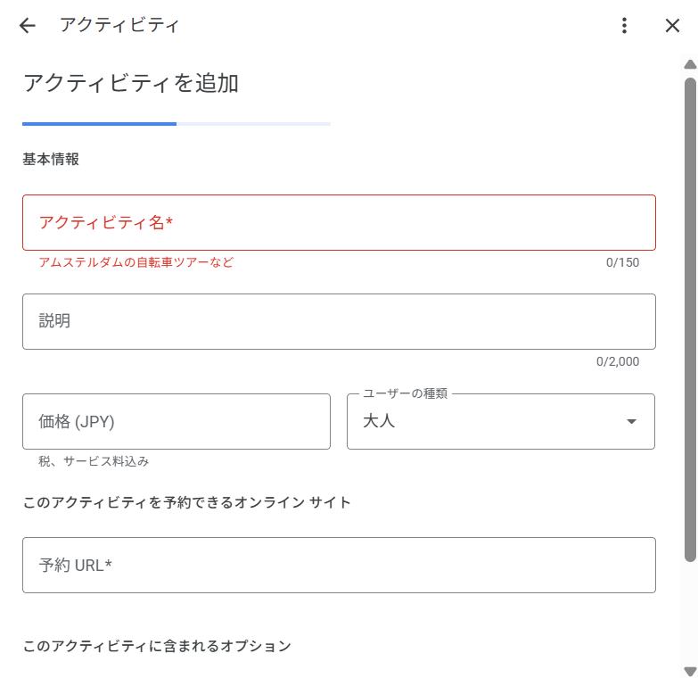Open the three-dot more options menu
This screenshot has width=698, height=678.
click(625, 26)
